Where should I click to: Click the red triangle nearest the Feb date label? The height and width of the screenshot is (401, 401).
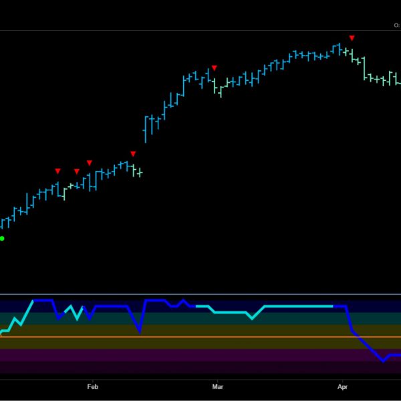click(90, 163)
